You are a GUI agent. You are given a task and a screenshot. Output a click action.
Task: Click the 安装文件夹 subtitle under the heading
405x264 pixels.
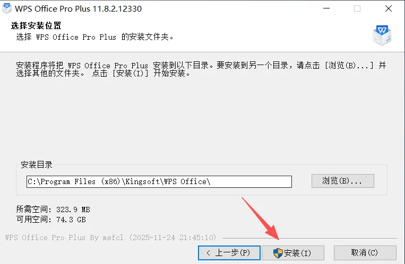click(94, 37)
